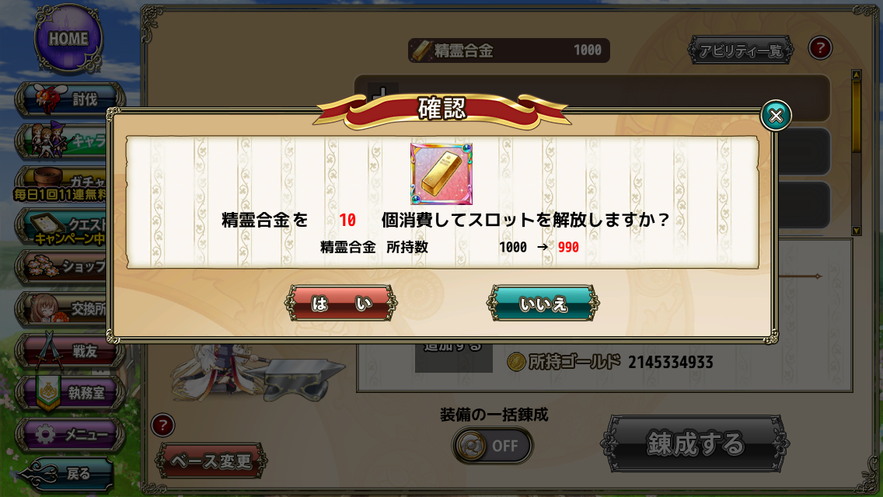
Task: Open the アビリティ一覧 ability list
Action: 741,50
